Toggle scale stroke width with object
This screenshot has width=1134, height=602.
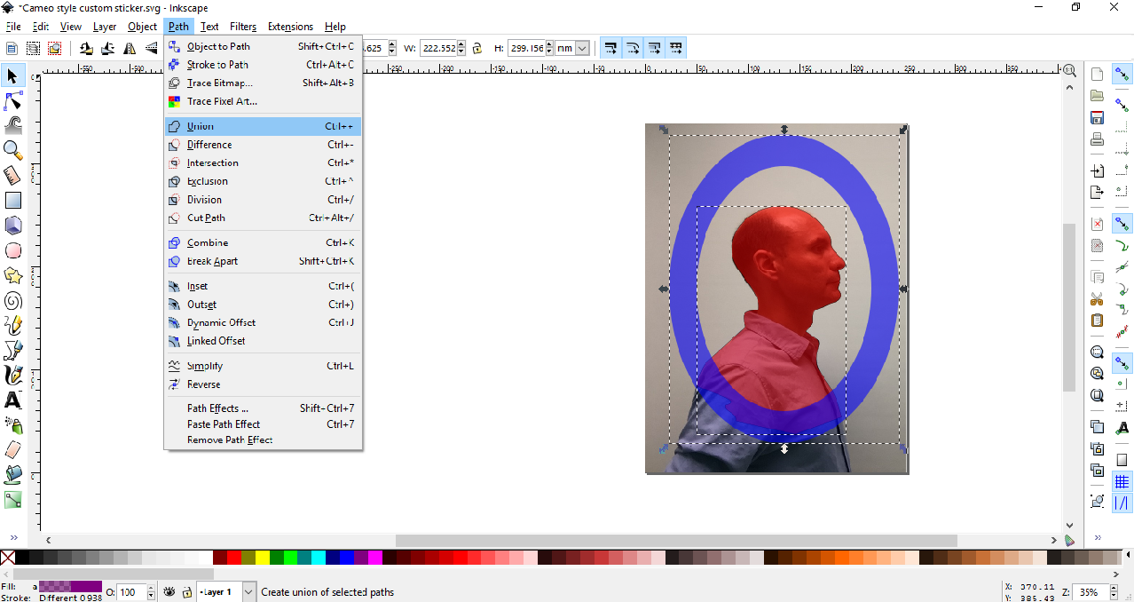610,48
